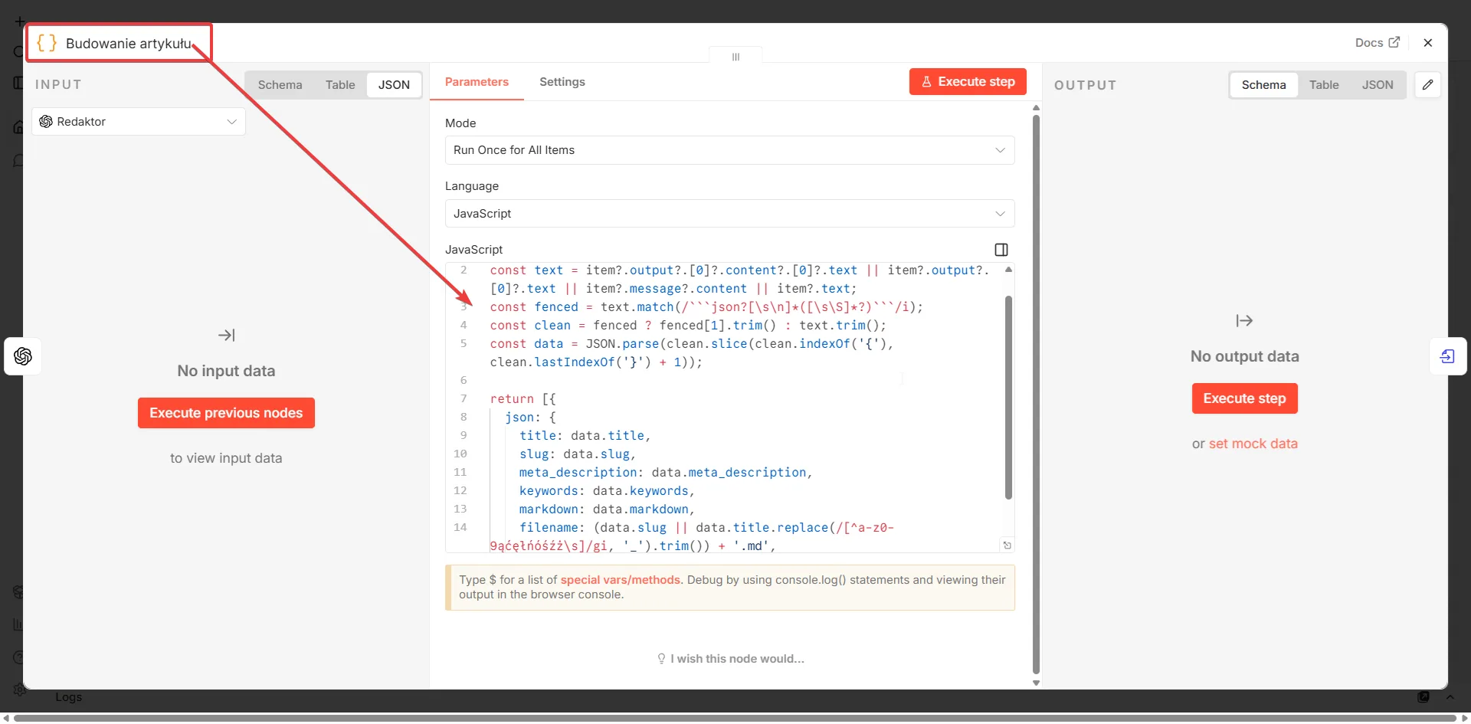Click code line markdown: data.markdown
Screen dimensions: 1471x724
point(607,509)
